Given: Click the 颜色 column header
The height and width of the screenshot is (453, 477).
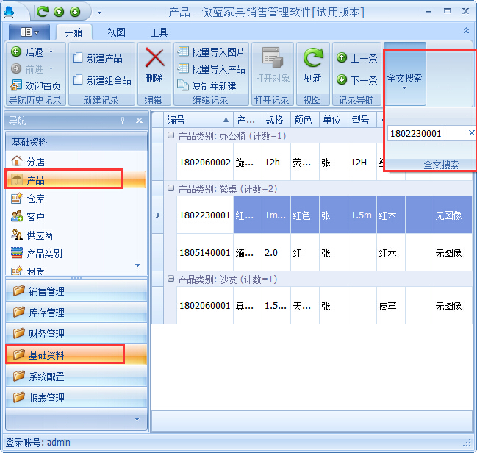Looking at the screenshot, I should tap(305, 120).
